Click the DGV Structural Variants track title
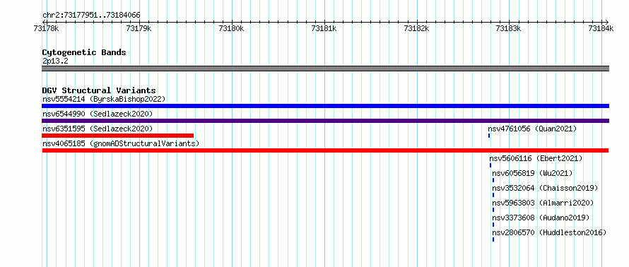Viewport: 629px width, 267px height. click(x=99, y=90)
